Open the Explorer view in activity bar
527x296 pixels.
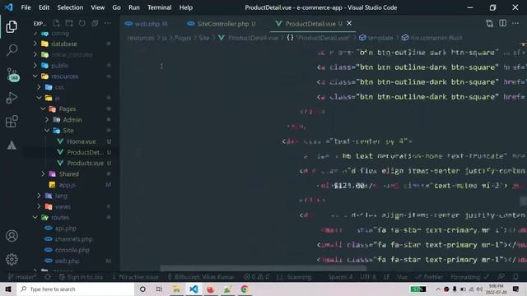12,26
